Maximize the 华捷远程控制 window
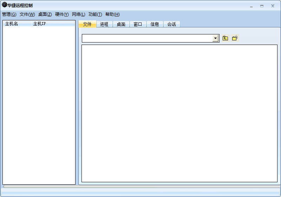The width and height of the screenshot is (281, 197). click(x=262, y=6)
